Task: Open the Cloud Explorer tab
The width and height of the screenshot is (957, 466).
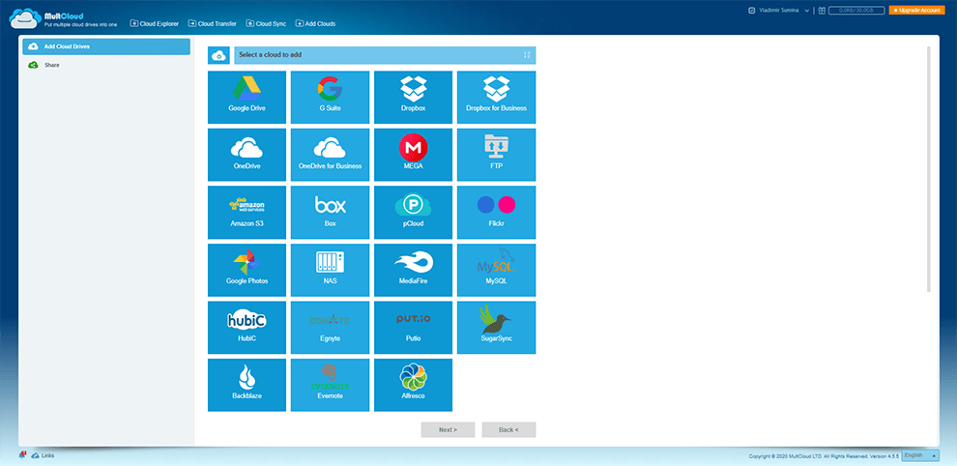Action: 155,24
